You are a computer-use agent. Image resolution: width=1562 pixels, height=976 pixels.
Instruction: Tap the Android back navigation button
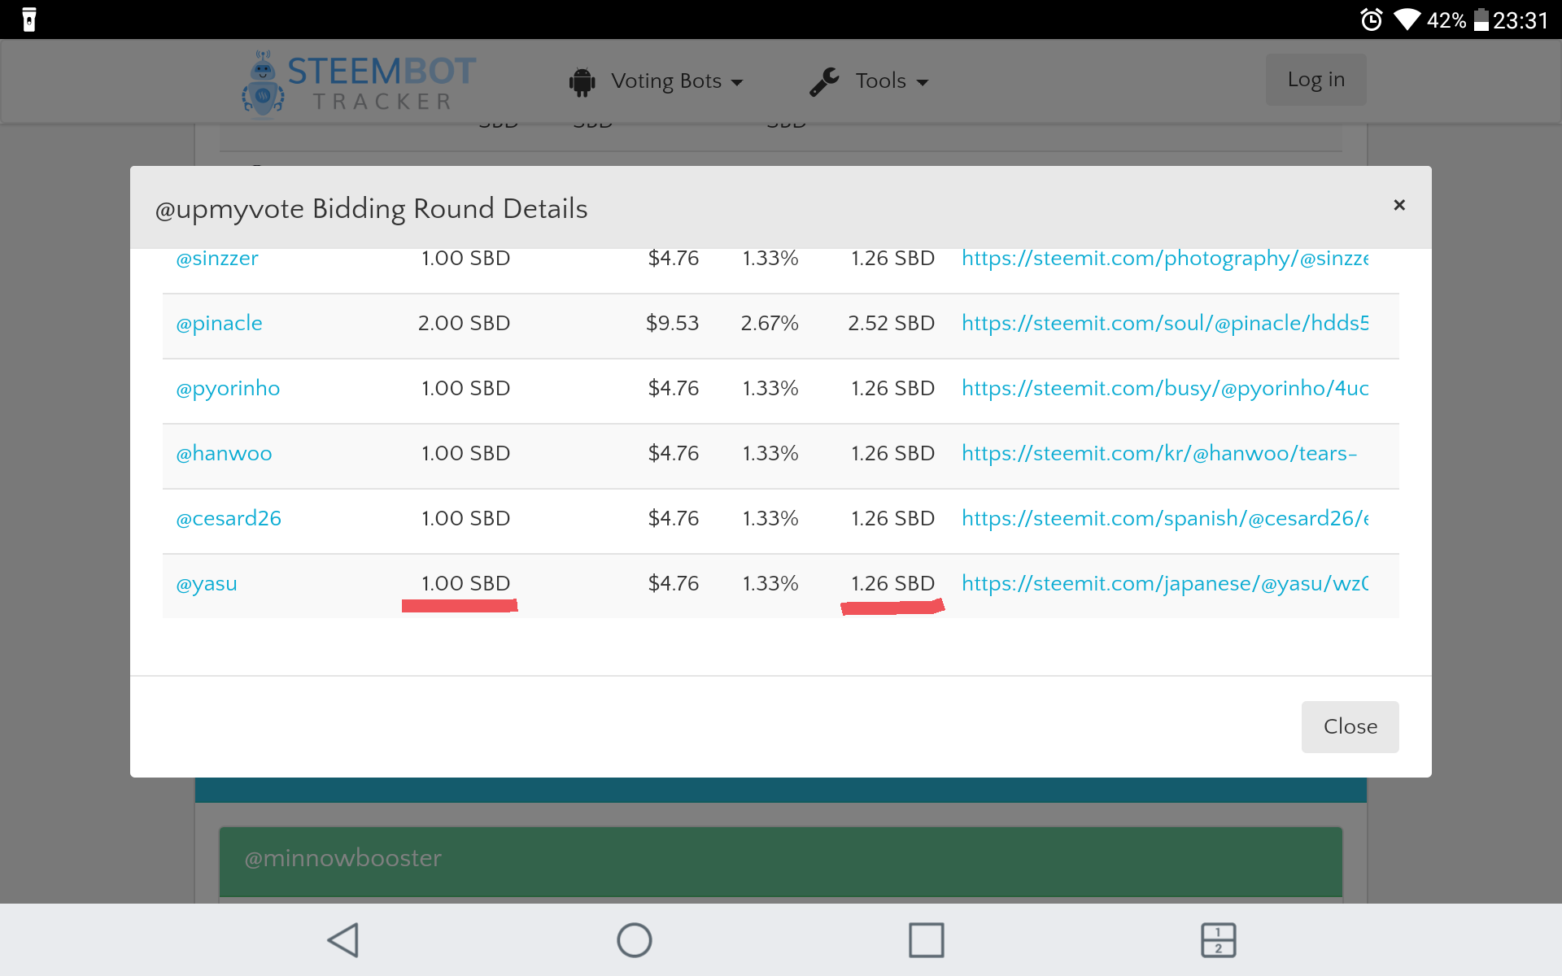tap(343, 940)
